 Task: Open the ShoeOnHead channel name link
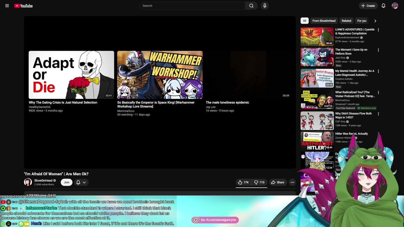pyautogui.click(x=43, y=181)
